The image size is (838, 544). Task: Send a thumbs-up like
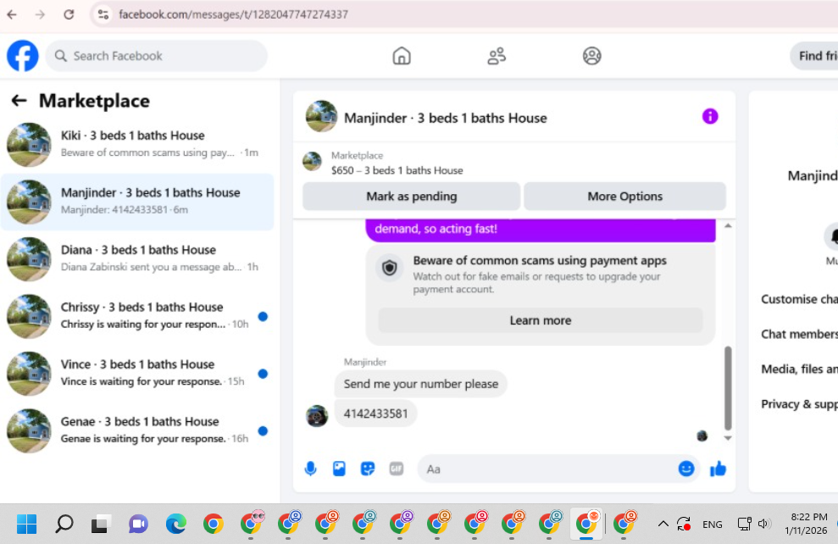pyautogui.click(x=718, y=469)
